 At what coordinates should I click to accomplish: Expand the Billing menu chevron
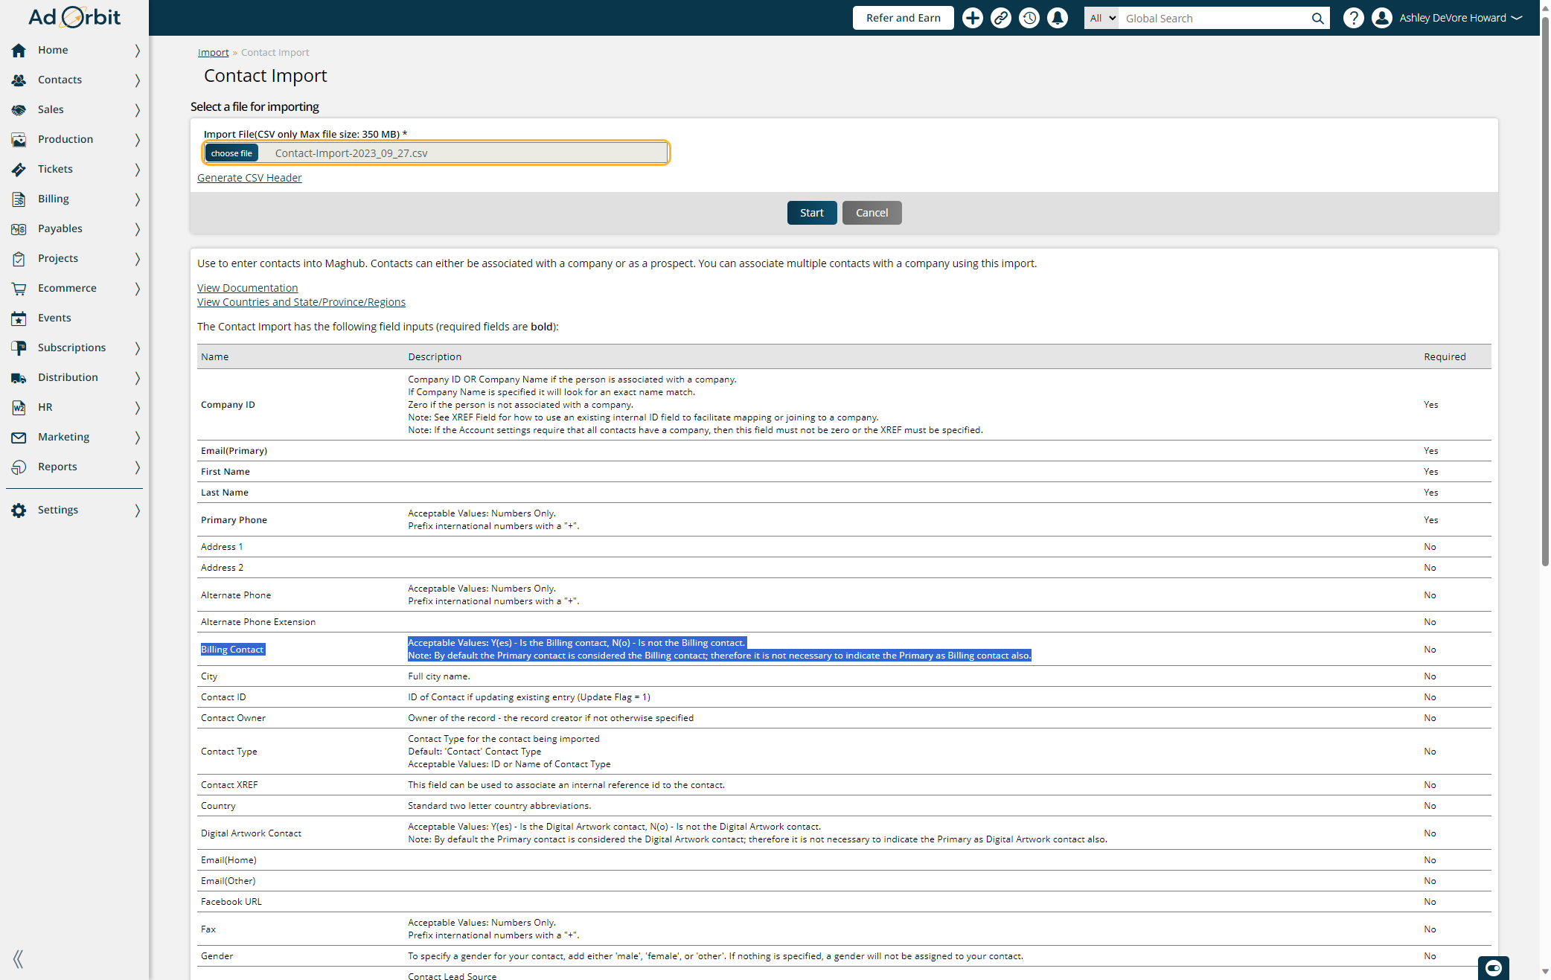(137, 199)
